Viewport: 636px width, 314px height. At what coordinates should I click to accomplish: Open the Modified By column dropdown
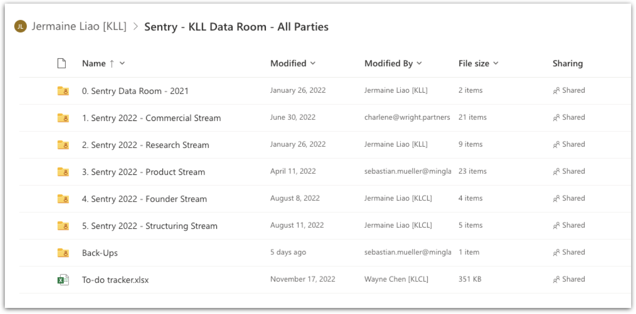[x=419, y=63]
